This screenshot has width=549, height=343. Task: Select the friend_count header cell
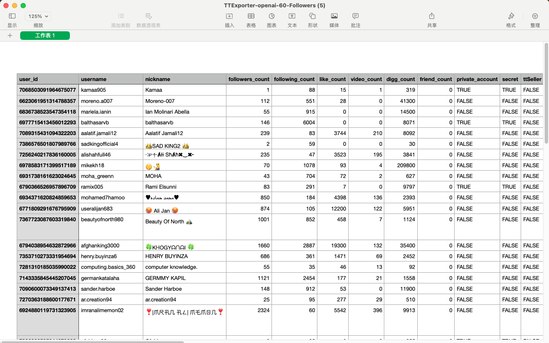tap(436, 79)
